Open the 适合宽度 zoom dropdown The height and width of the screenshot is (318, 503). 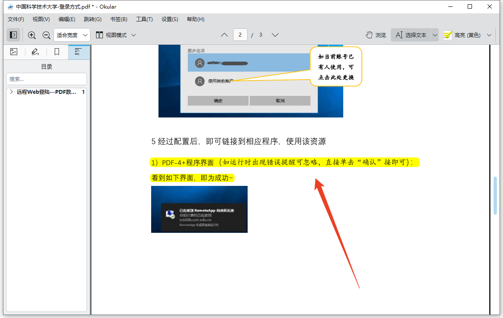pyautogui.click(x=72, y=35)
